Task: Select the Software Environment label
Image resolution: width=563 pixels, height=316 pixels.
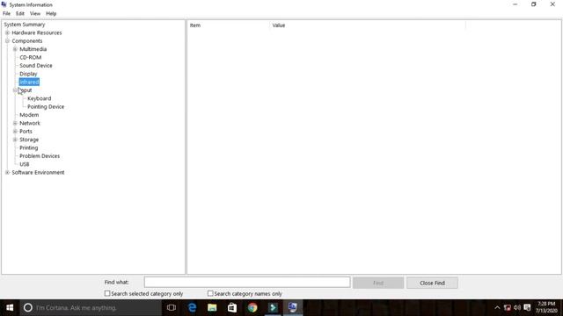Action: (38, 172)
